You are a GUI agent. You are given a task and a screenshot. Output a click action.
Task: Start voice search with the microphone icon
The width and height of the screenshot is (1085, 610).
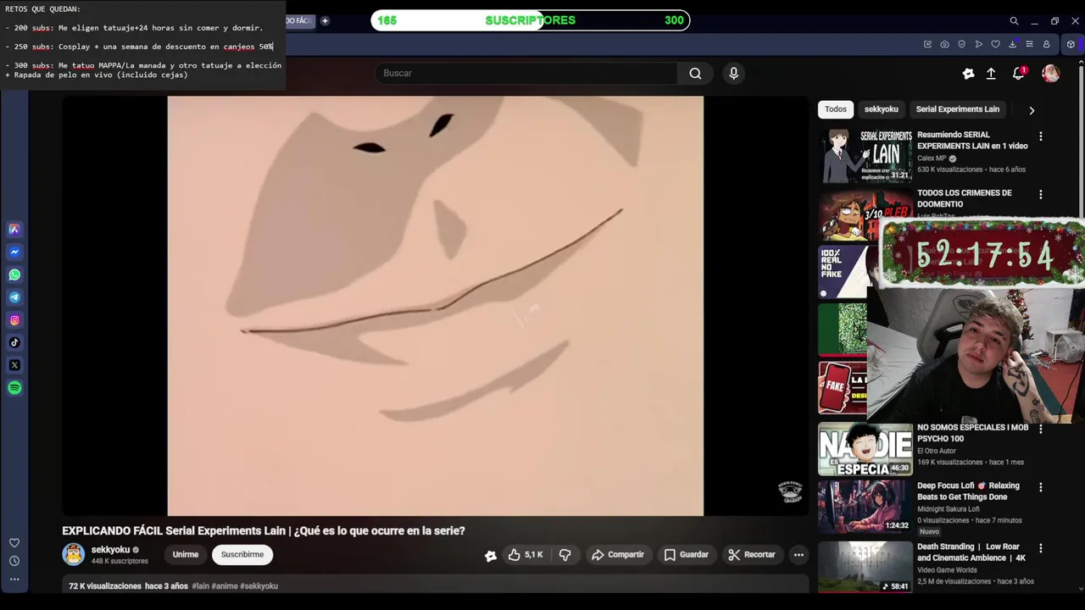[734, 74]
